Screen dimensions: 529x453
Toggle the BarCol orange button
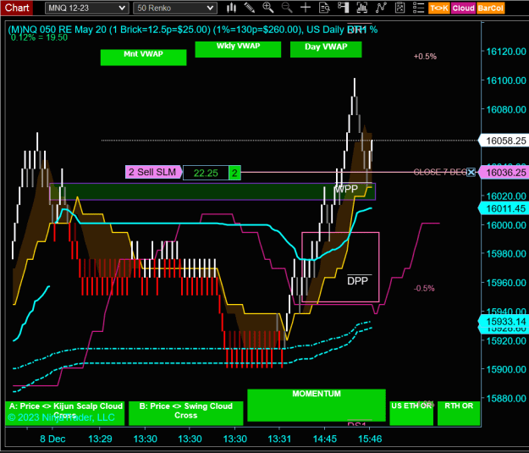click(x=491, y=8)
